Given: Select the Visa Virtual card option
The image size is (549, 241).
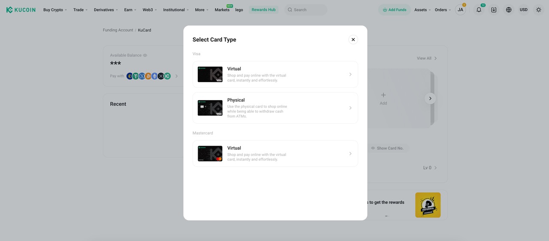Looking at the screenshot, I should tap(275, 74).
